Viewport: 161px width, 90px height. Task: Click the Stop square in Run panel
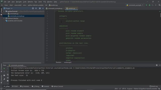pos(4,71)
